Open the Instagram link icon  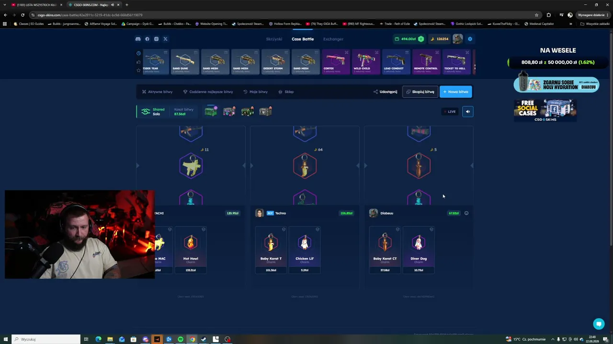pyautogui.click(x=156, y=39)
